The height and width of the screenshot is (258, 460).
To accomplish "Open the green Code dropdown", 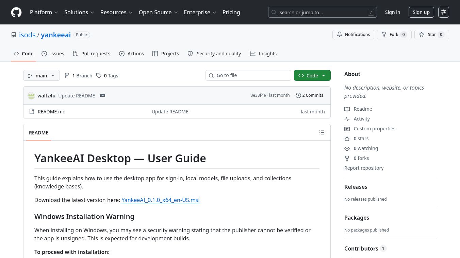I will tap(312, 75).
